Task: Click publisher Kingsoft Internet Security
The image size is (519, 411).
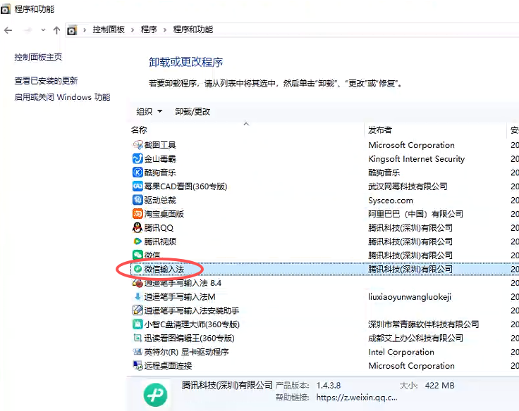Action: pos(416,159)
